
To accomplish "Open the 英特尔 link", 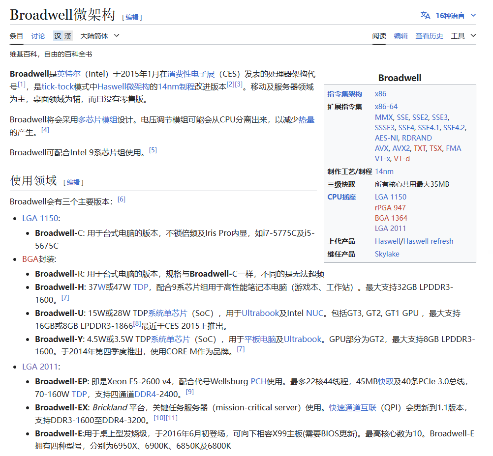I will coord(69,74).
